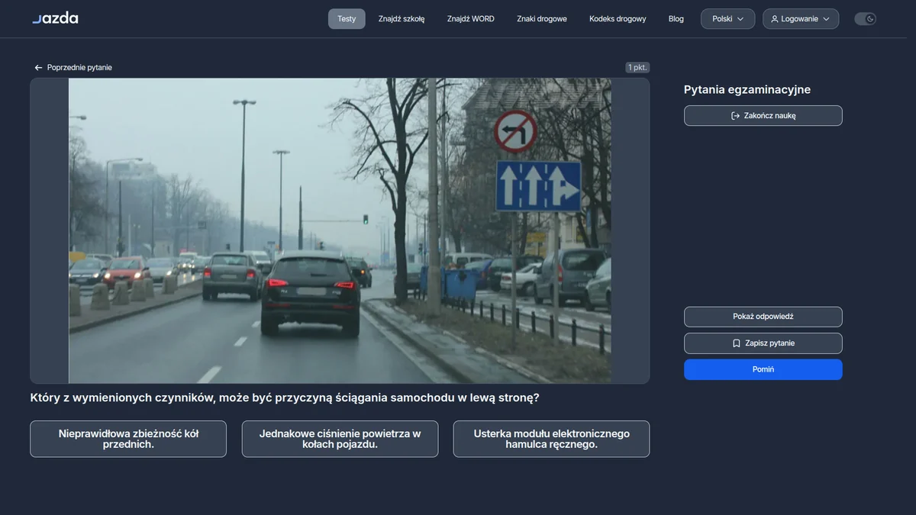The width and height of the screenshot is (916, 515).
Task: Click the 1 pkt. points badge
Action: (637, 67)
